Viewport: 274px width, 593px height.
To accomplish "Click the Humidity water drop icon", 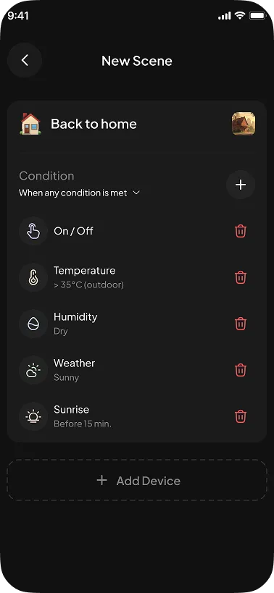I will tap(33, 324).
